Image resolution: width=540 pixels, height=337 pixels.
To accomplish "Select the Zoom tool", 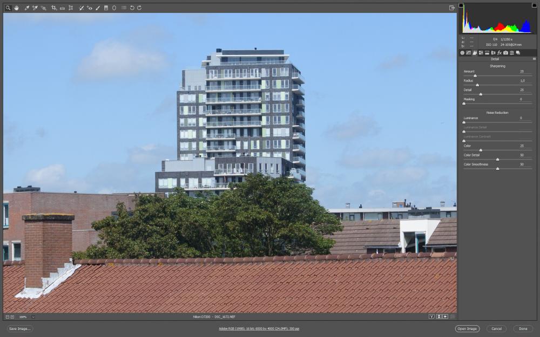I will [8, 8].
